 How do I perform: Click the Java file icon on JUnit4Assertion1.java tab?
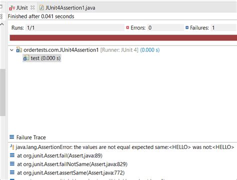[x=41, y=7]
